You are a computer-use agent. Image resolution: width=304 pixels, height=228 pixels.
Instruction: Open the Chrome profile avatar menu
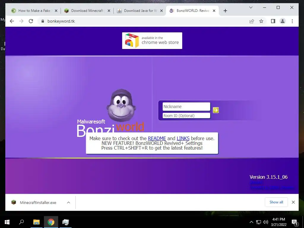click(283, 21)
